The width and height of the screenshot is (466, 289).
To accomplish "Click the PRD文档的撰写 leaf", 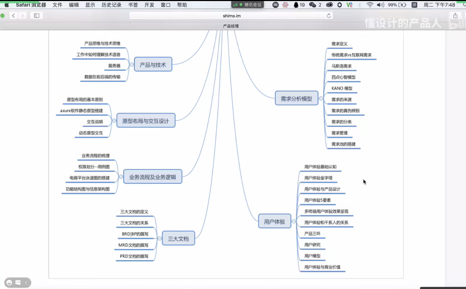I will coord(134,256).
